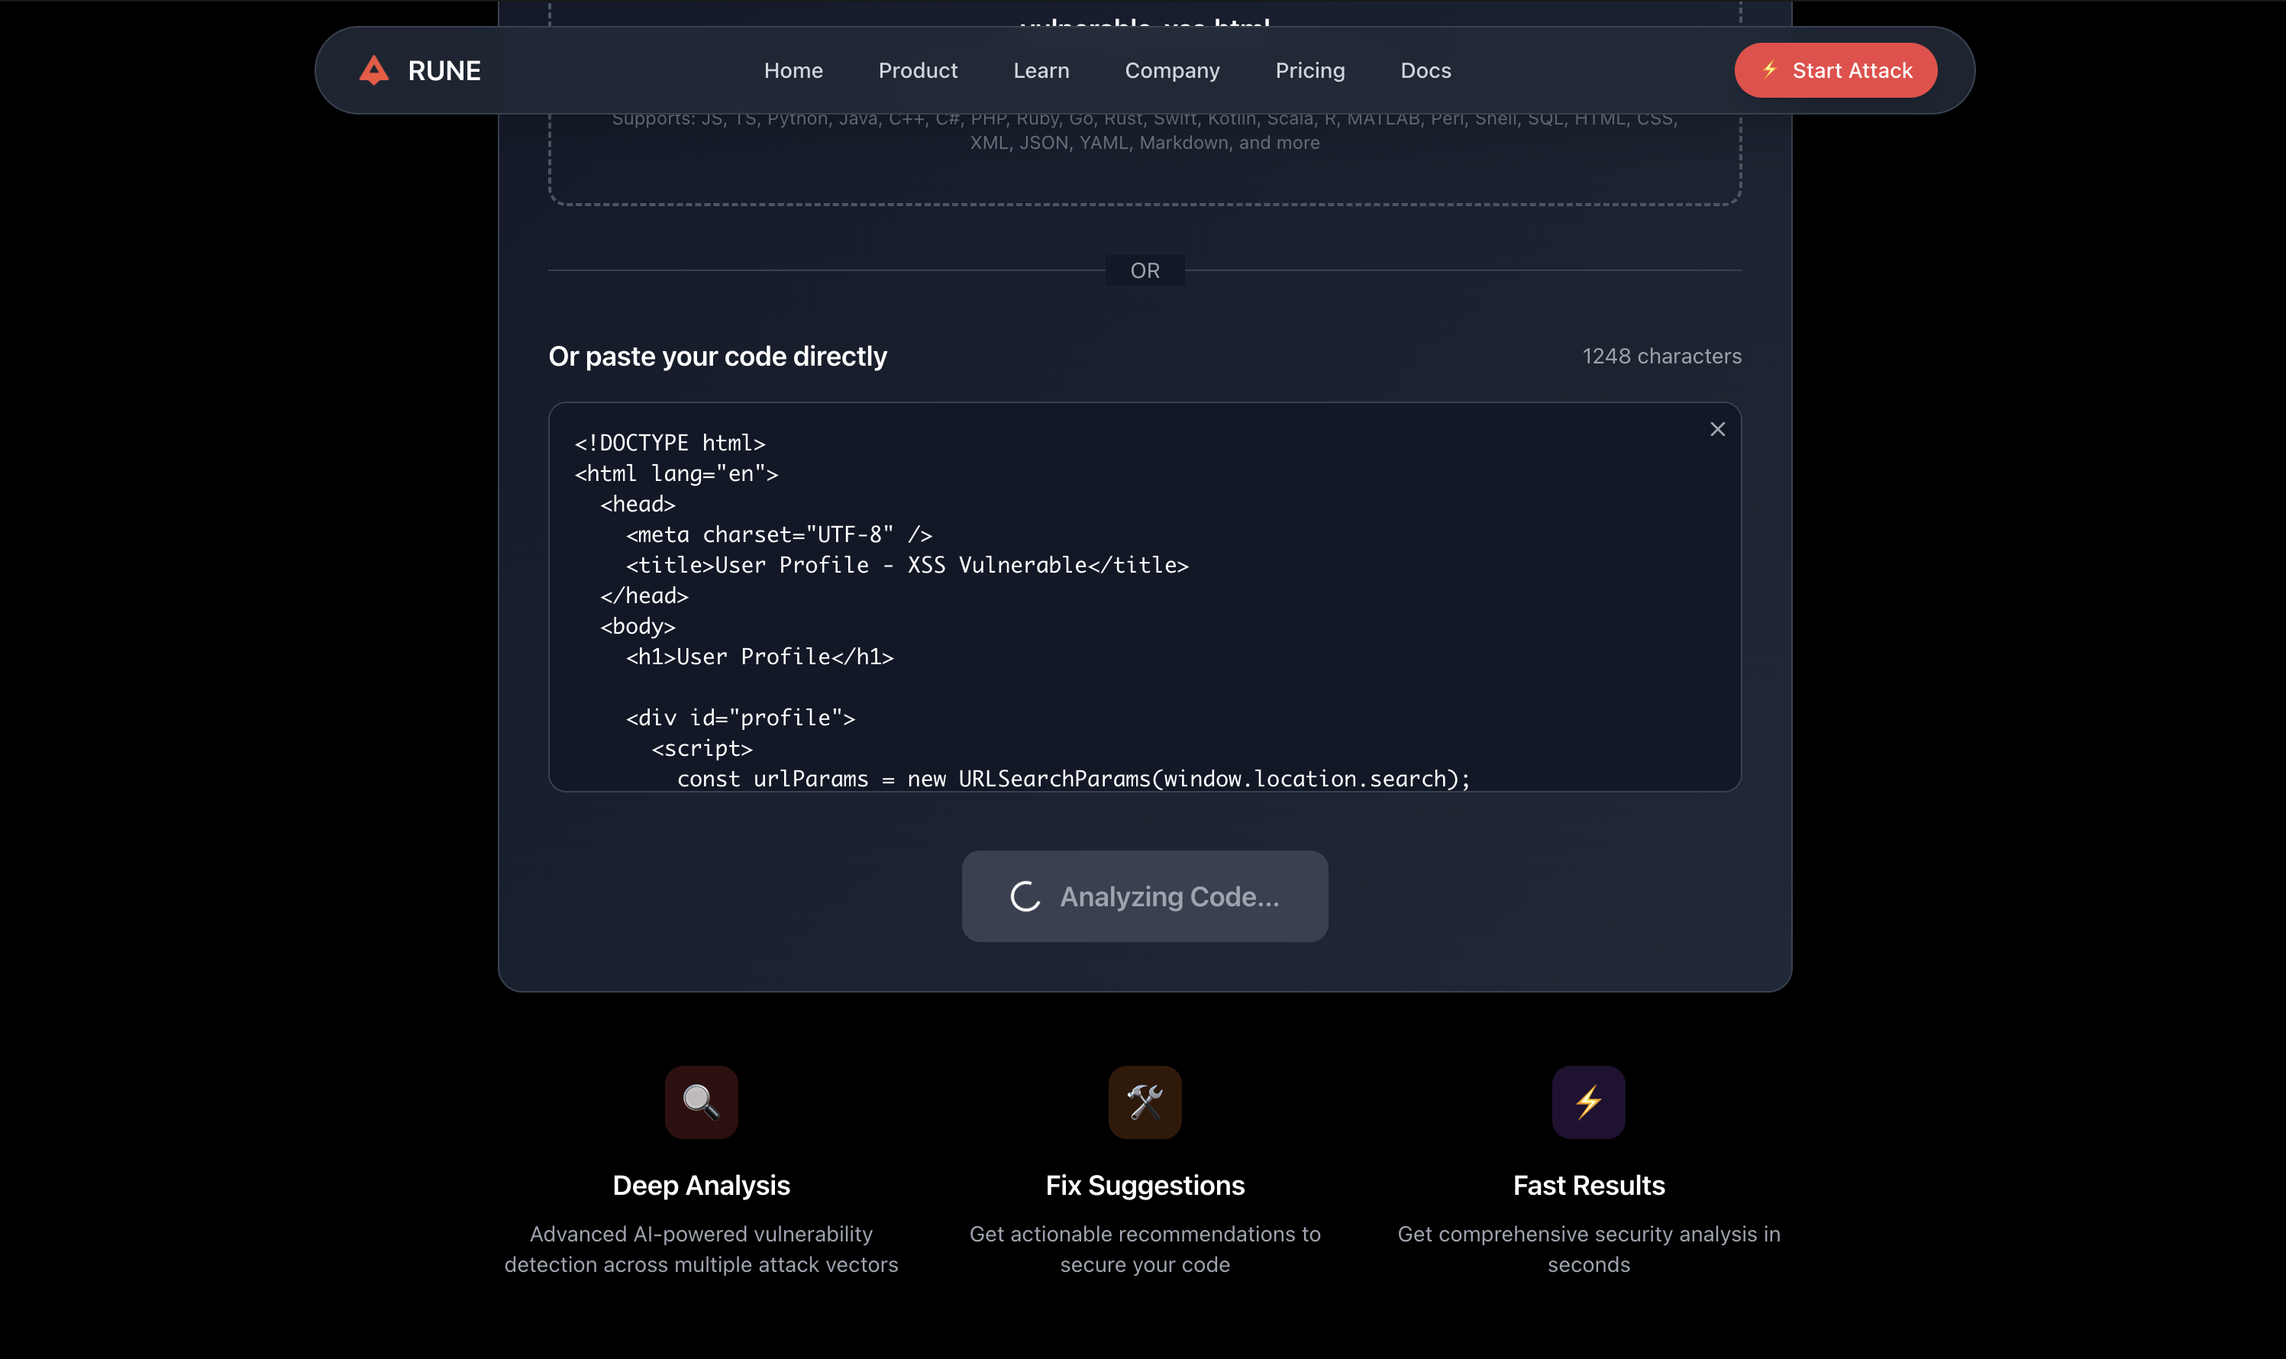
Task: Click the hammer and wrench Fix Suggestions icon
Action: (x=1145, y=1102)
